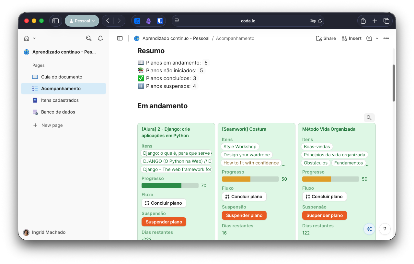Toggle the Coda page list panel
The image size is (414, 264).
[x=120, y=38]
